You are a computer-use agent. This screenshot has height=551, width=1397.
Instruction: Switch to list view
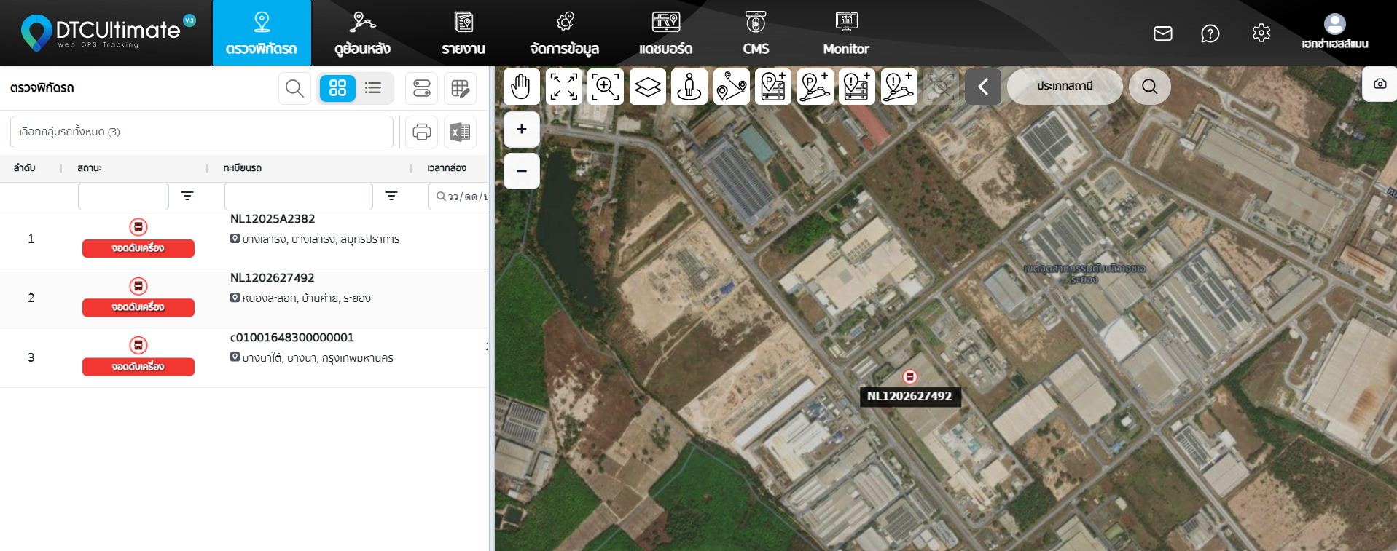tap(374, 88)
